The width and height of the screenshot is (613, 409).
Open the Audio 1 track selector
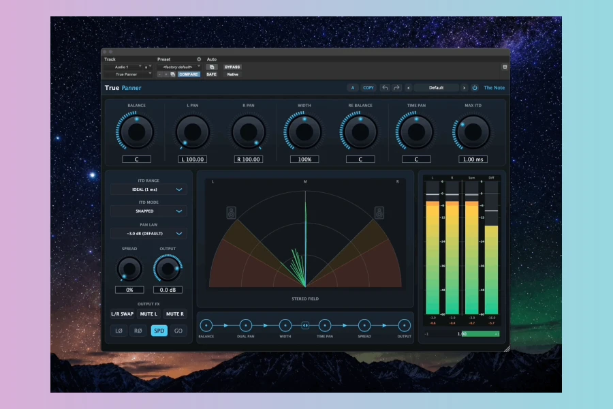(123, 67)
